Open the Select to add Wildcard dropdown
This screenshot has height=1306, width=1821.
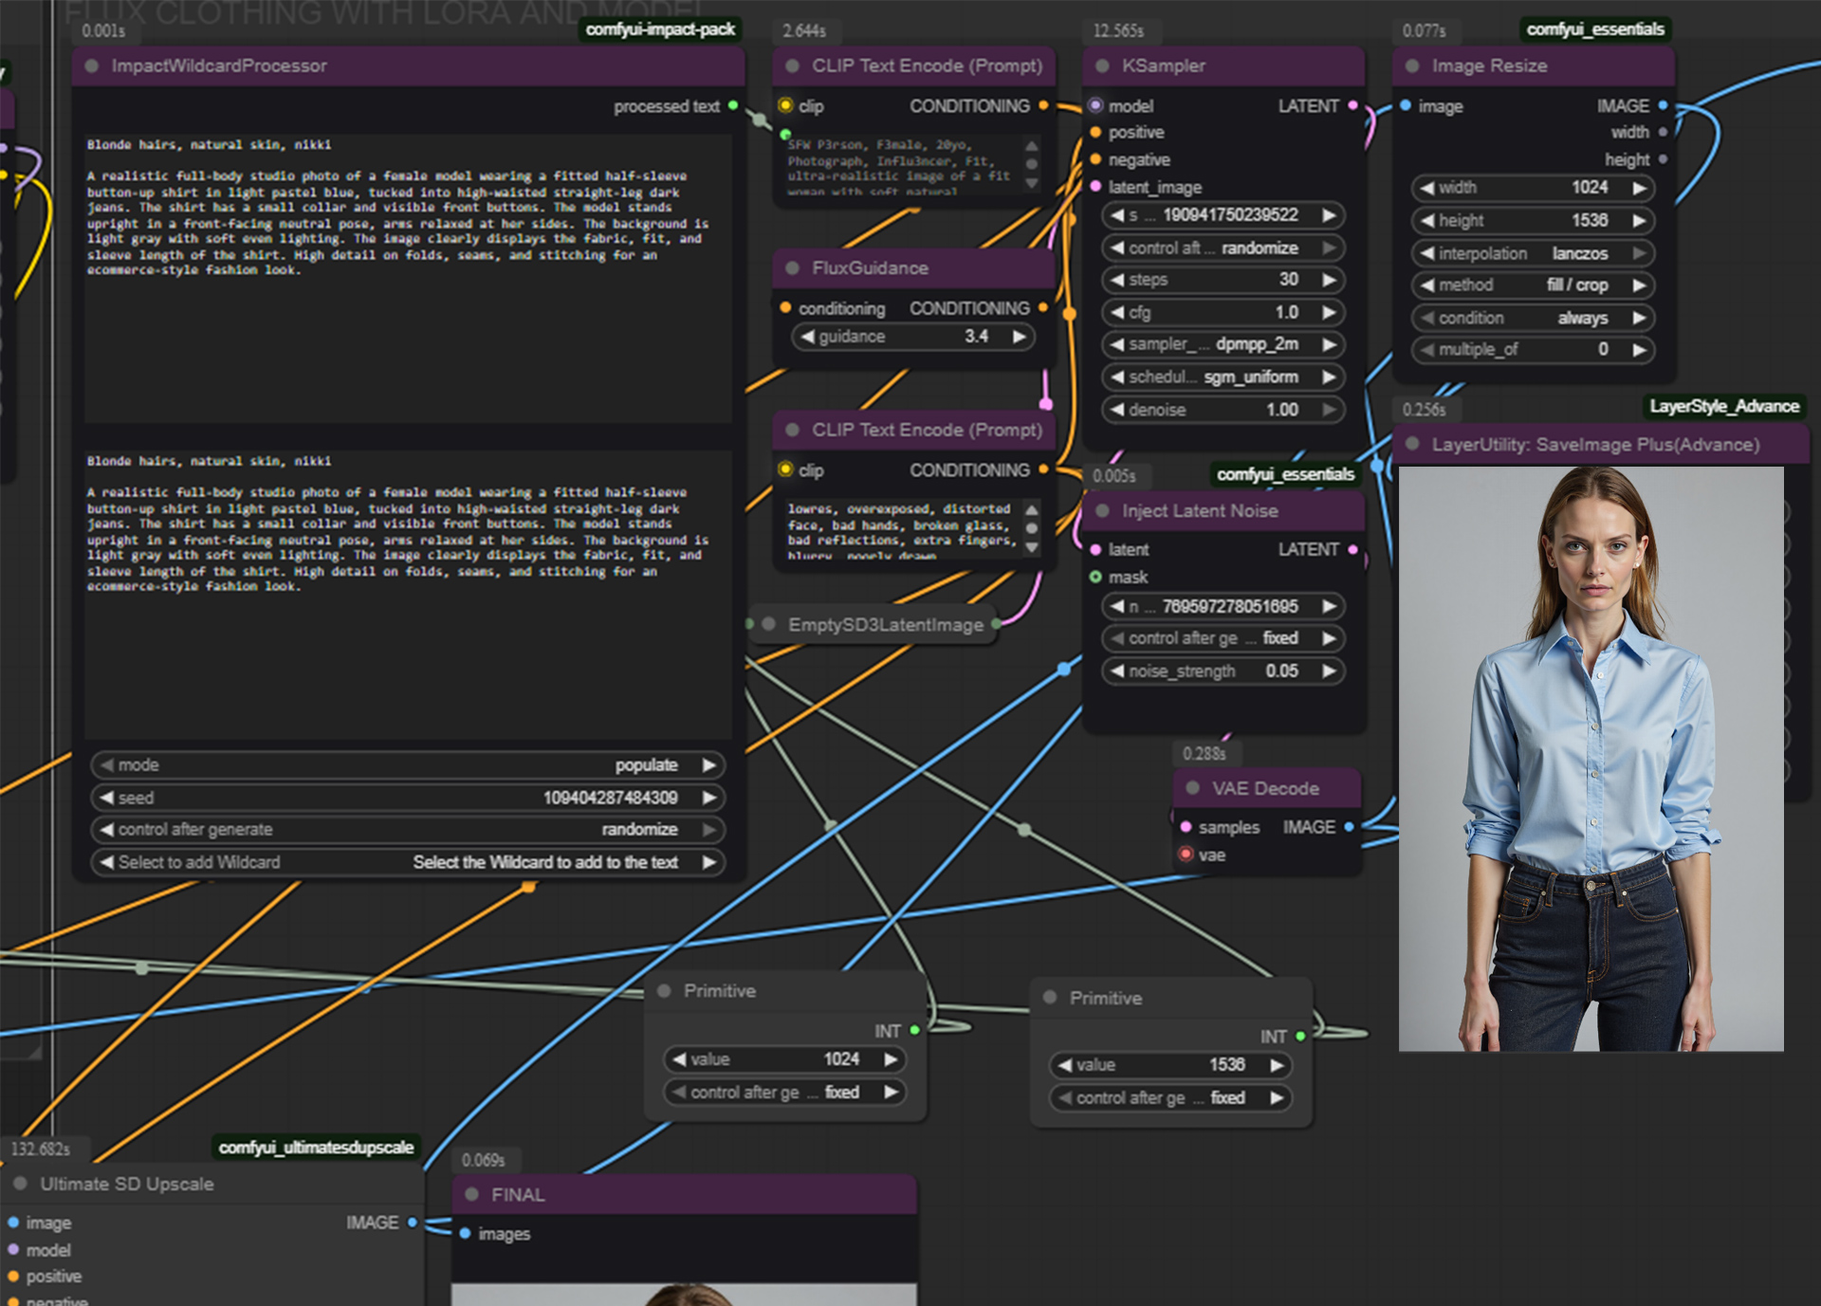pyautogui.click(x=408, y=862)
